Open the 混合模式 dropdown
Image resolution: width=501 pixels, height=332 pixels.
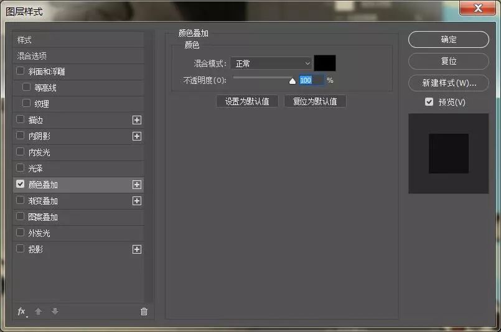click(271, 63)
